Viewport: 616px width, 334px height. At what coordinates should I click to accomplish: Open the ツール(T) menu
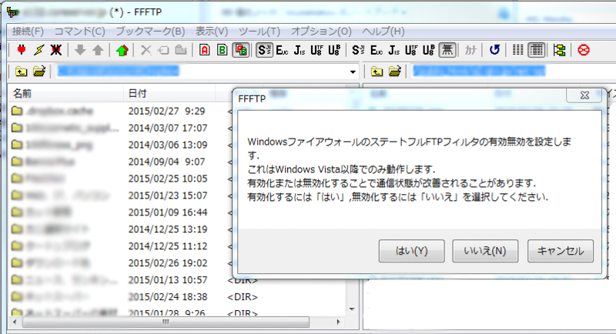[x=259, y=31]
